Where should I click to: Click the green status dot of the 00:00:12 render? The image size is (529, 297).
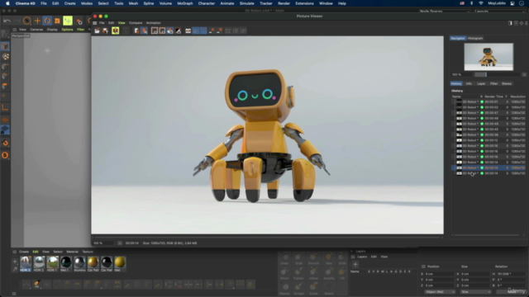(482, 140)
